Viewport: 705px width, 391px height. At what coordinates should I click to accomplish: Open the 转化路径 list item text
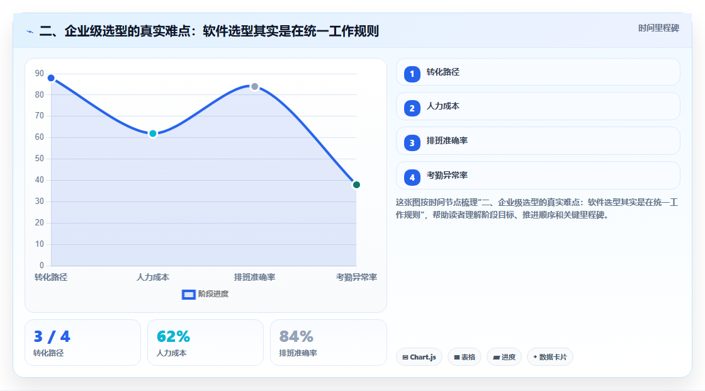443,72
